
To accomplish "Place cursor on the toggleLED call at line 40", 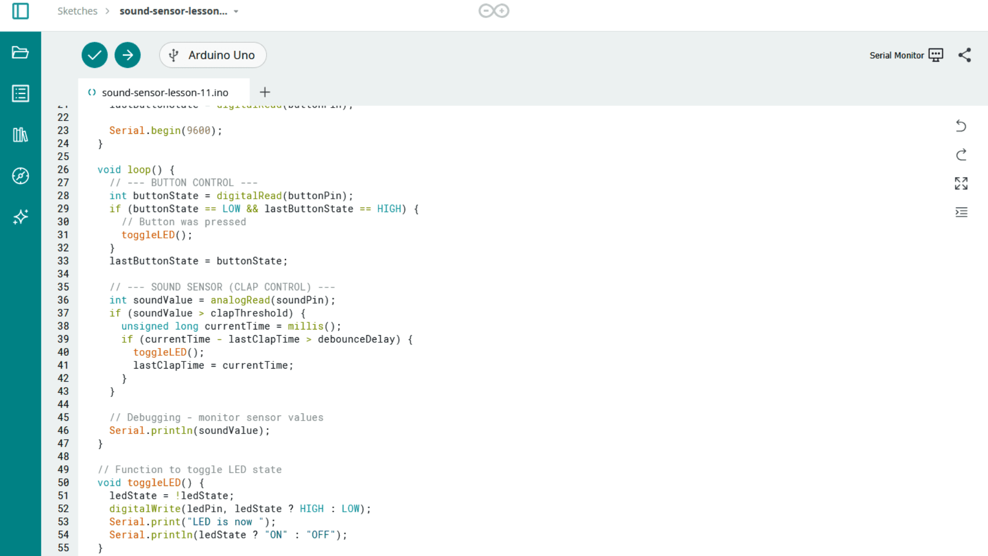I will 160,352.
